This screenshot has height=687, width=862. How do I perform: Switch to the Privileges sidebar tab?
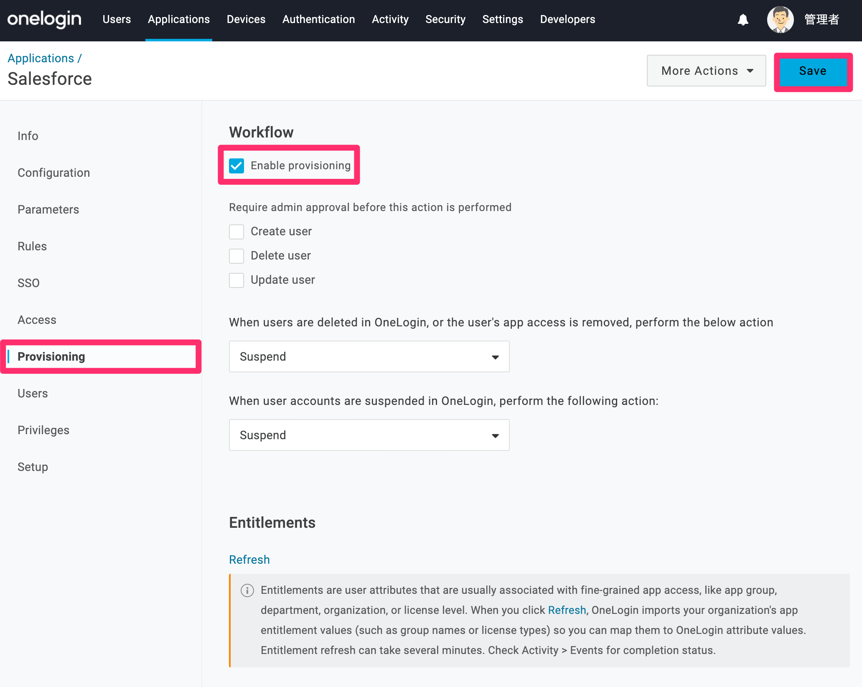click(x=43, y=430)
